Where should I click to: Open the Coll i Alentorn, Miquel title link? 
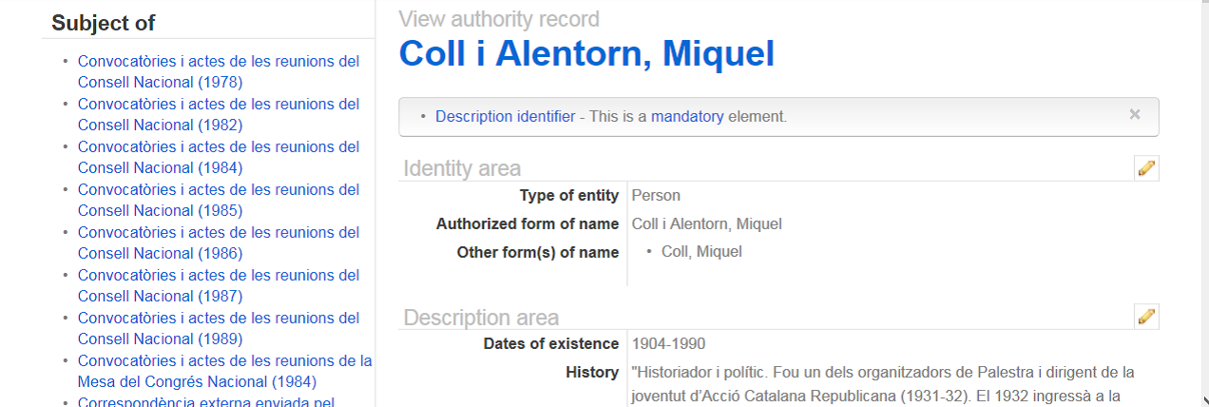click(x=586, y=54)
